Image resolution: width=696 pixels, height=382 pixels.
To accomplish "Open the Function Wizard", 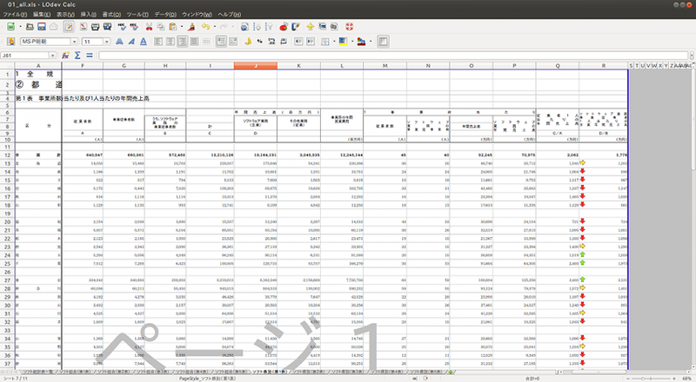I will [x=65, y=56].
